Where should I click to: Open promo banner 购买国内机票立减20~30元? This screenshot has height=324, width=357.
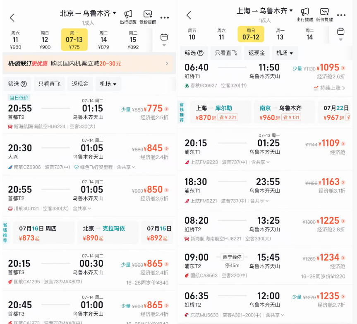click(89, 63)
